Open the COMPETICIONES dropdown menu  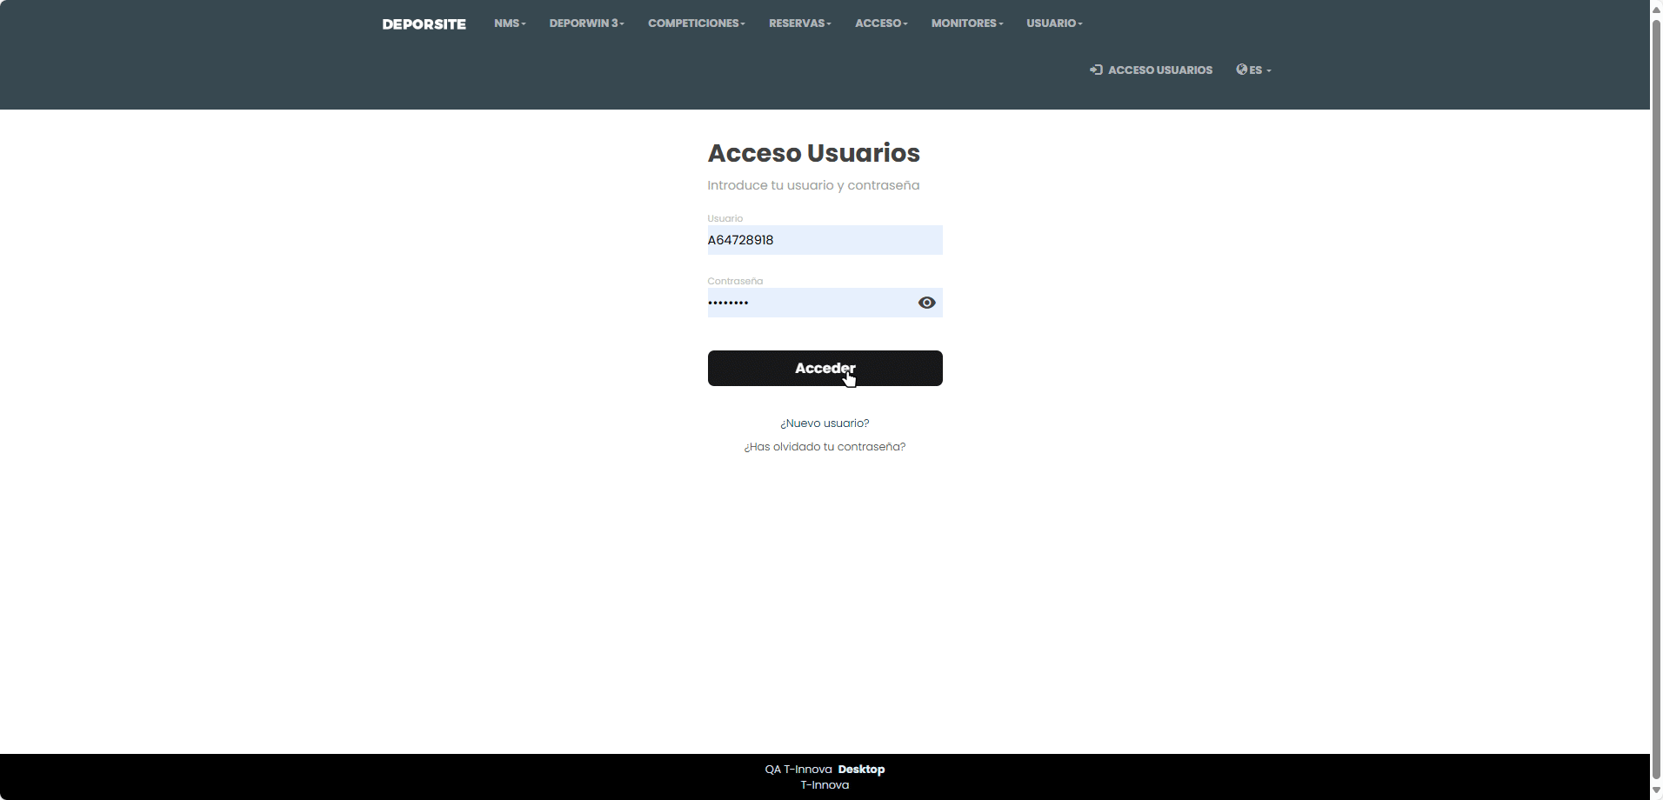[696, 23]
